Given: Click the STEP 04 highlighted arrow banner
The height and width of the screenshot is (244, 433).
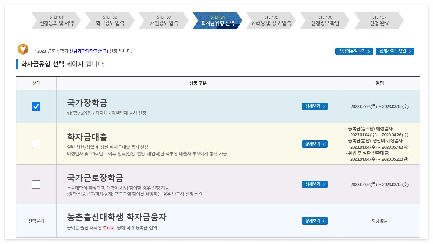Looking at the screenshot, I should 217,20.
